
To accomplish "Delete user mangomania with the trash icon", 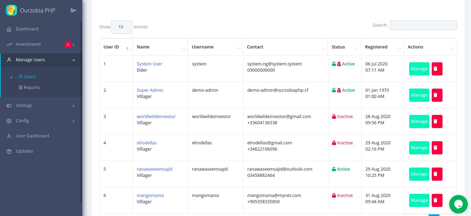I will tap(437, 200).
